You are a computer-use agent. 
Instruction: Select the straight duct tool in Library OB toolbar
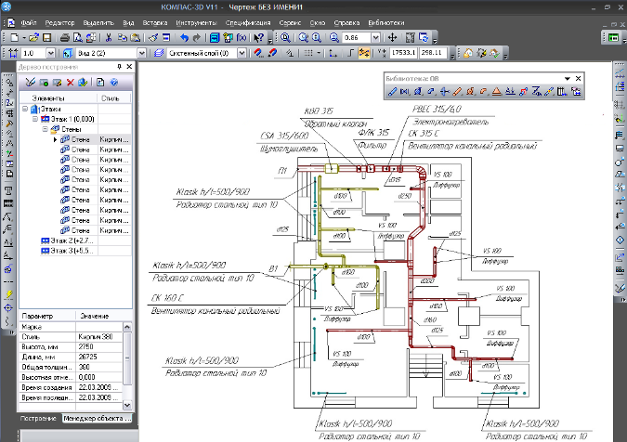coord(392,92)
